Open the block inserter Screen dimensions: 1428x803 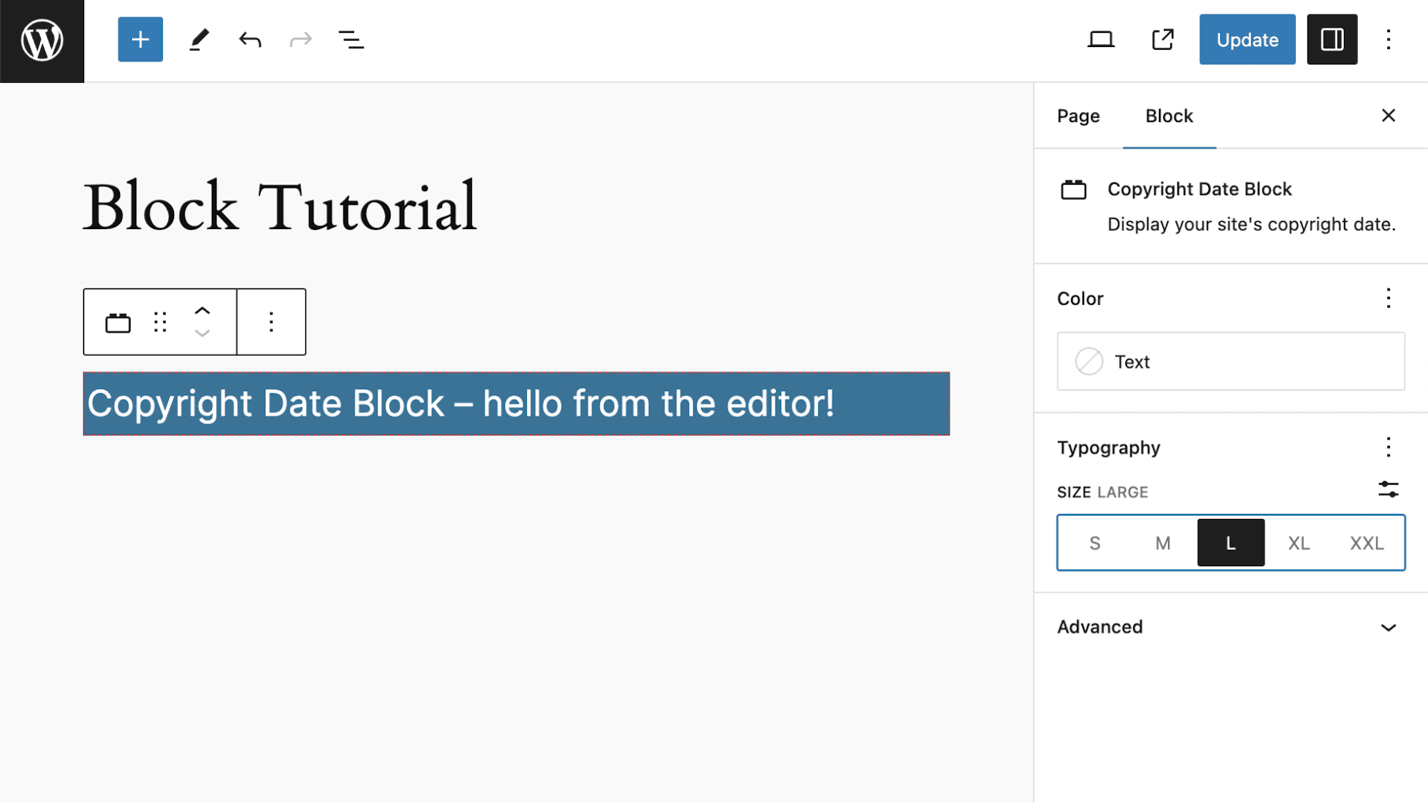pyautogui.click(x=140, y=39)
